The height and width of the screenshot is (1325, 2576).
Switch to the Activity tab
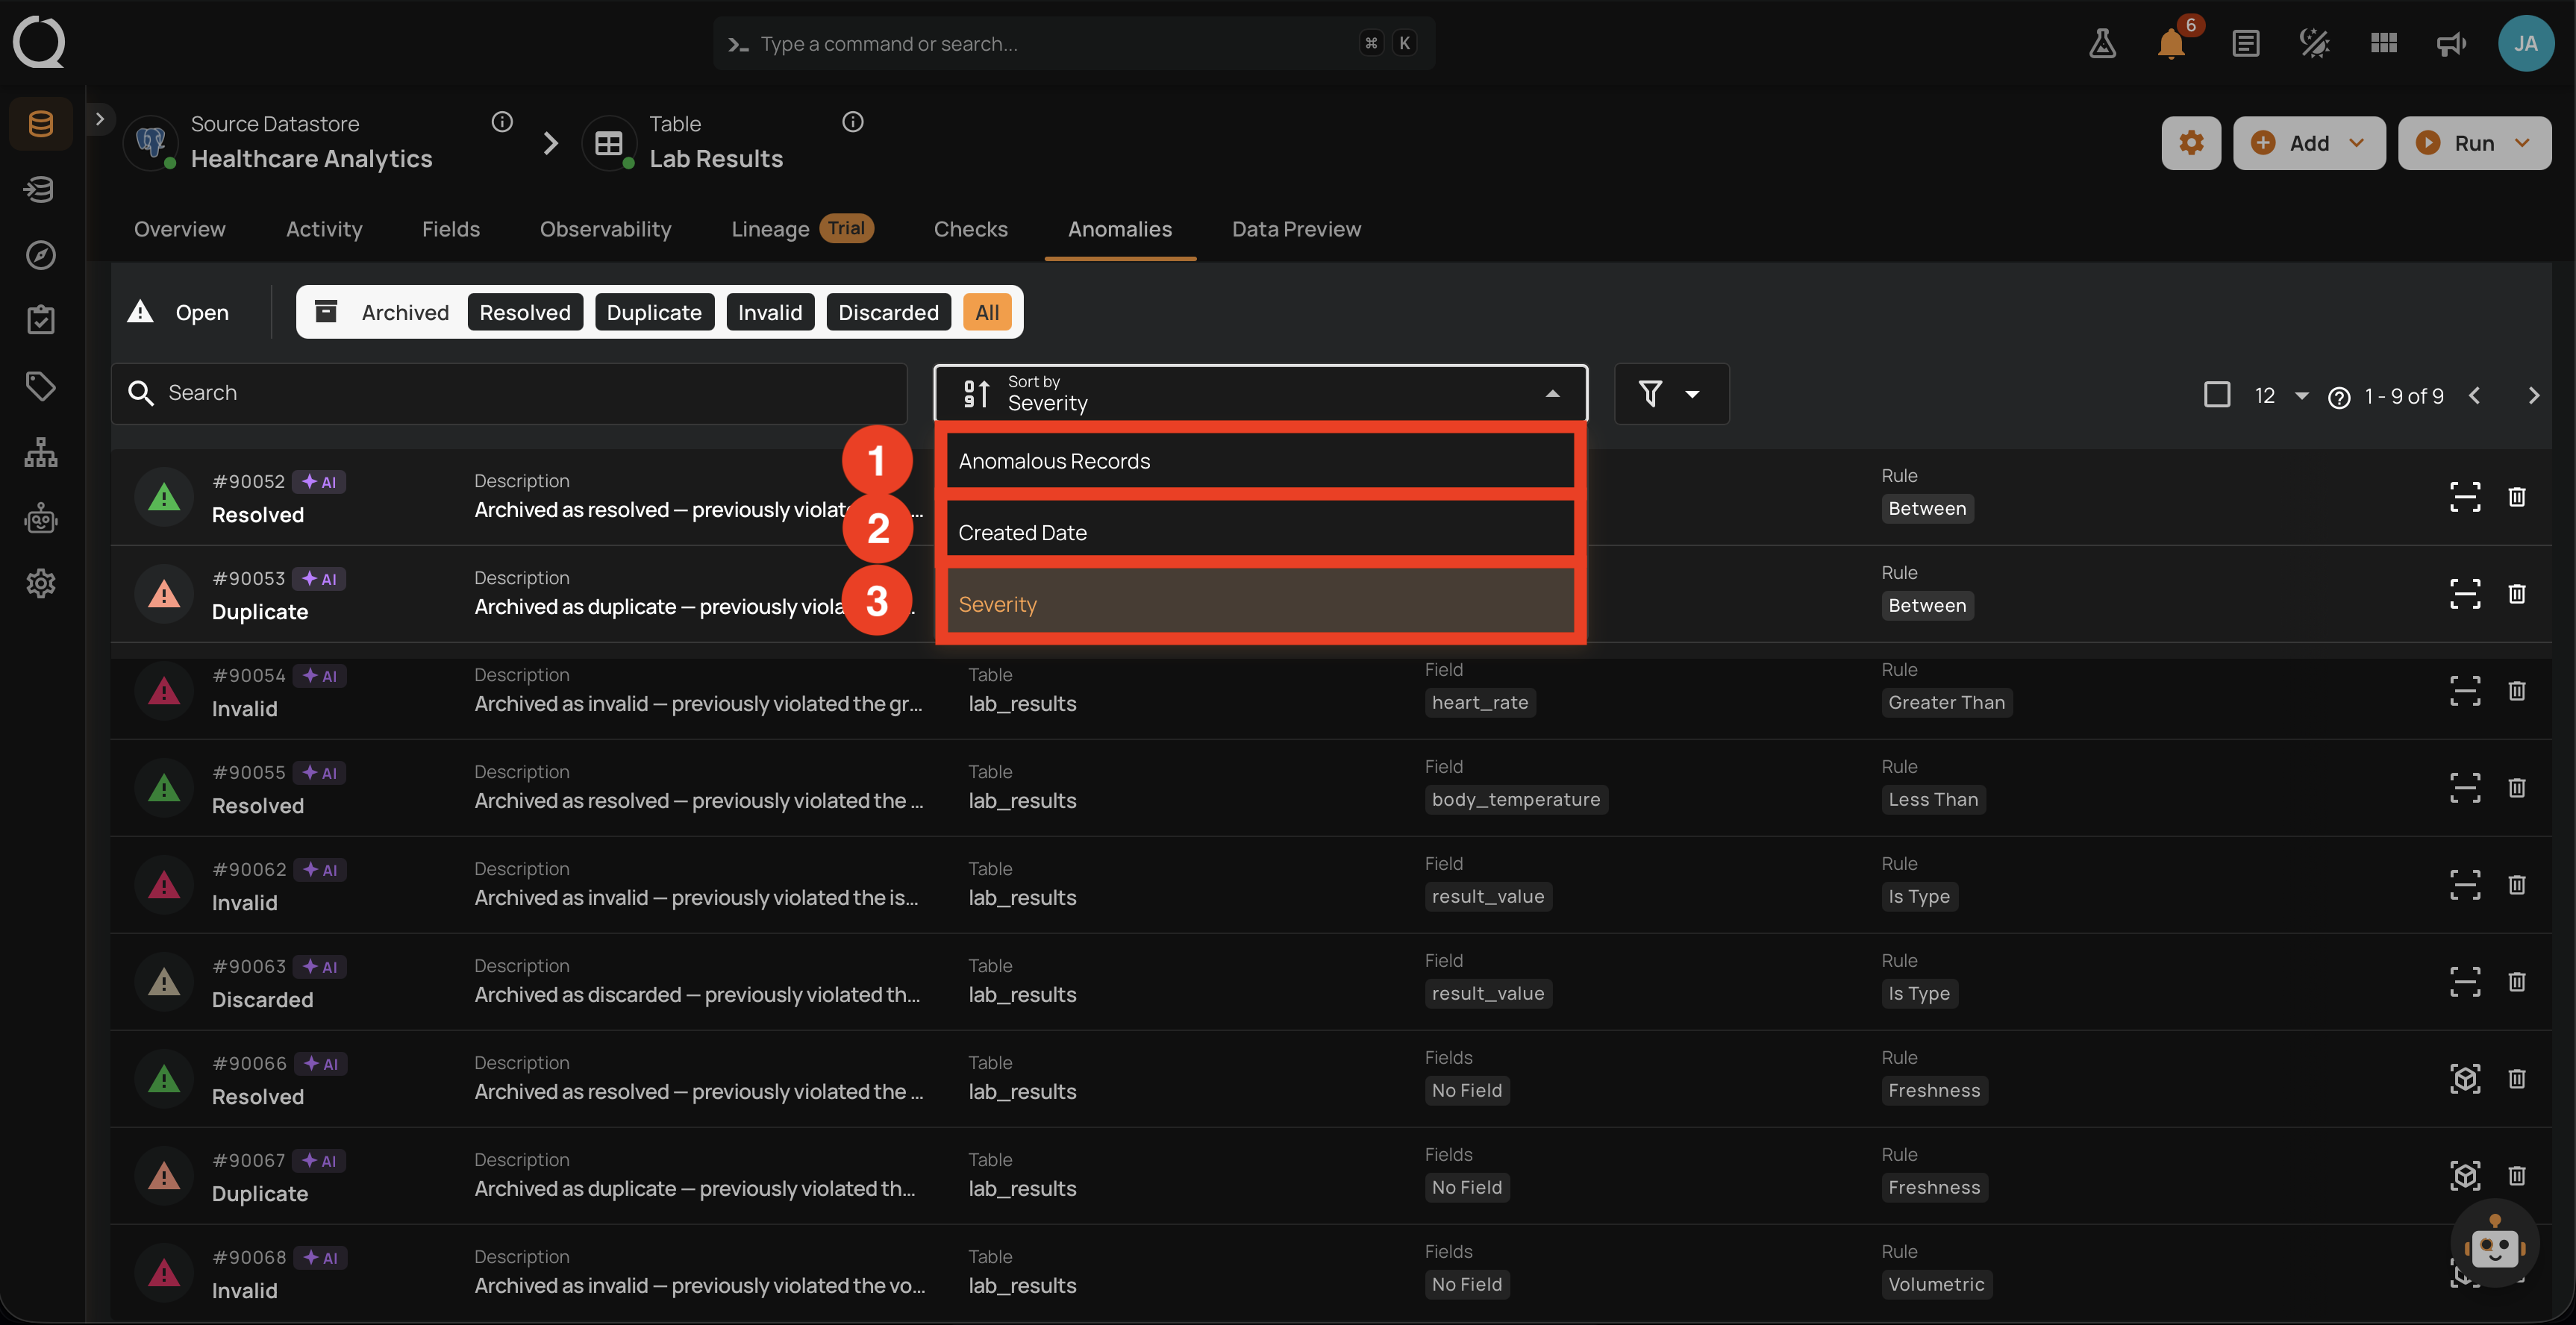pos(324,229)
